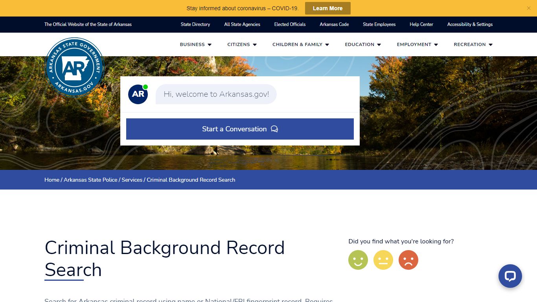Click 'Stay informed about coronavirus' banner text
The image size is (537, 302).
[243, 8]
